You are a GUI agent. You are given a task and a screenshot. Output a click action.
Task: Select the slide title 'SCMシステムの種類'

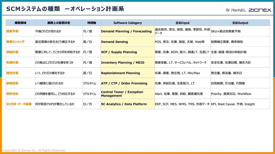(33, 9)
